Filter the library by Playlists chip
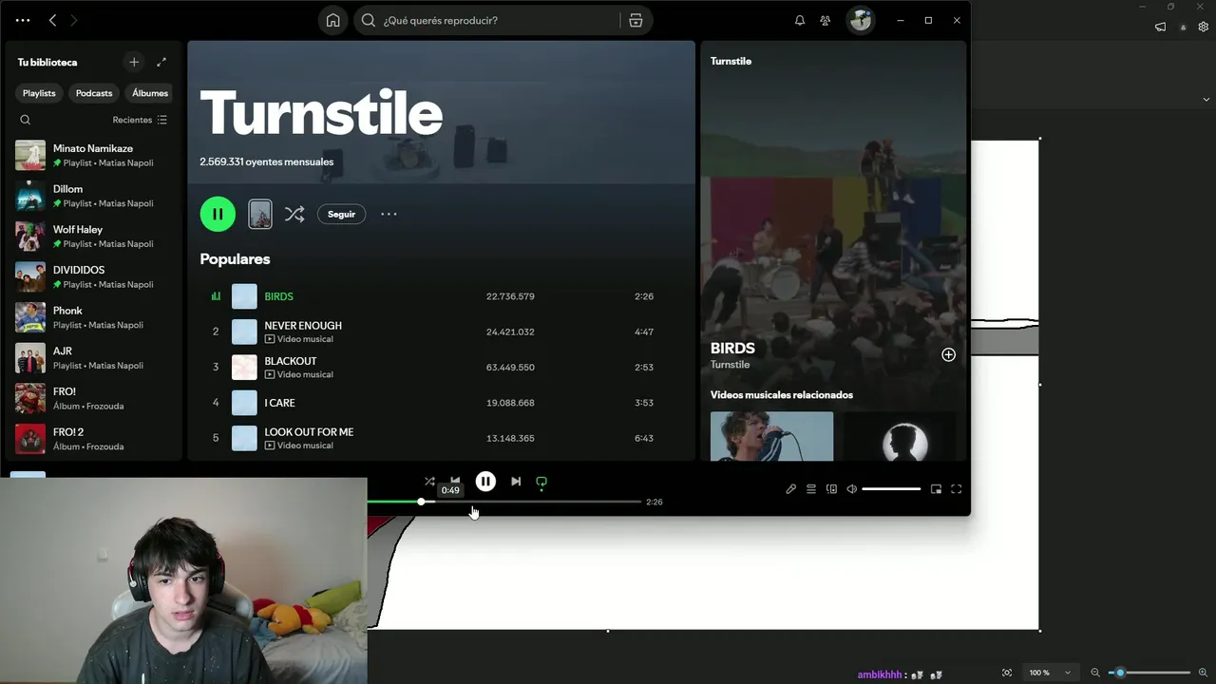 tap(39, 93)
